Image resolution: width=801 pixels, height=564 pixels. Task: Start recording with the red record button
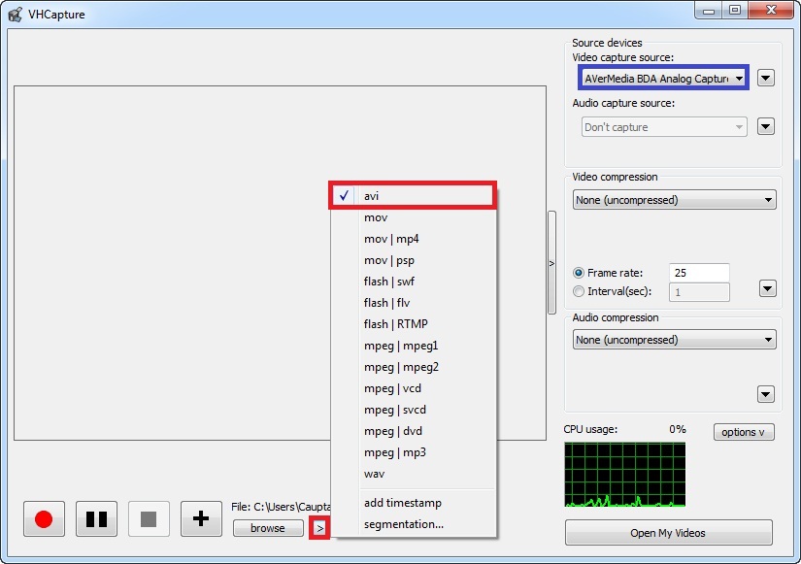coord(44,519)
